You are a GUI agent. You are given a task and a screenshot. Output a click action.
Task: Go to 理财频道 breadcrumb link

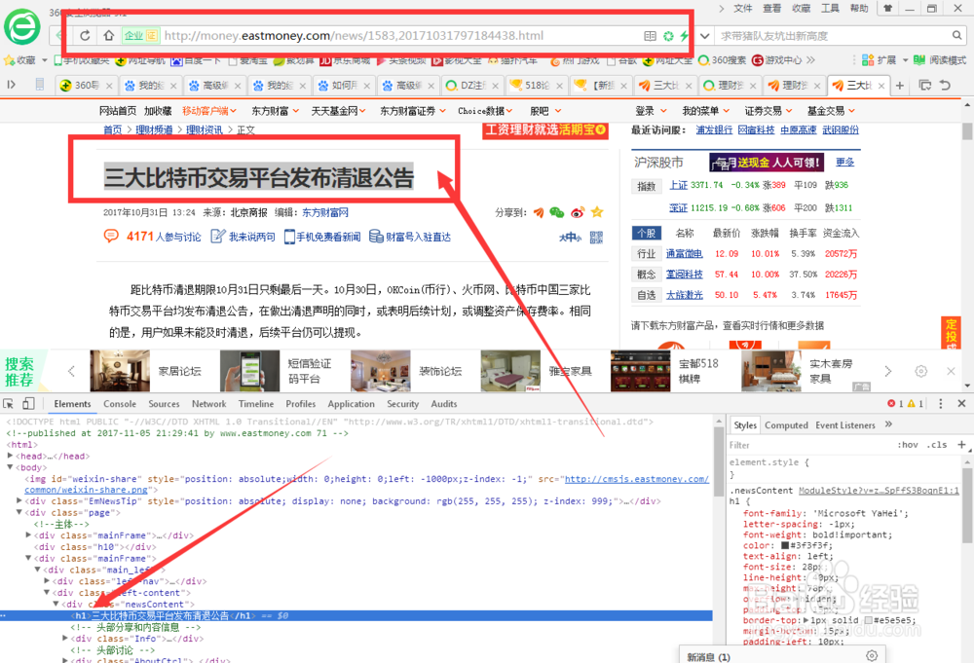[x=154, y=129]
